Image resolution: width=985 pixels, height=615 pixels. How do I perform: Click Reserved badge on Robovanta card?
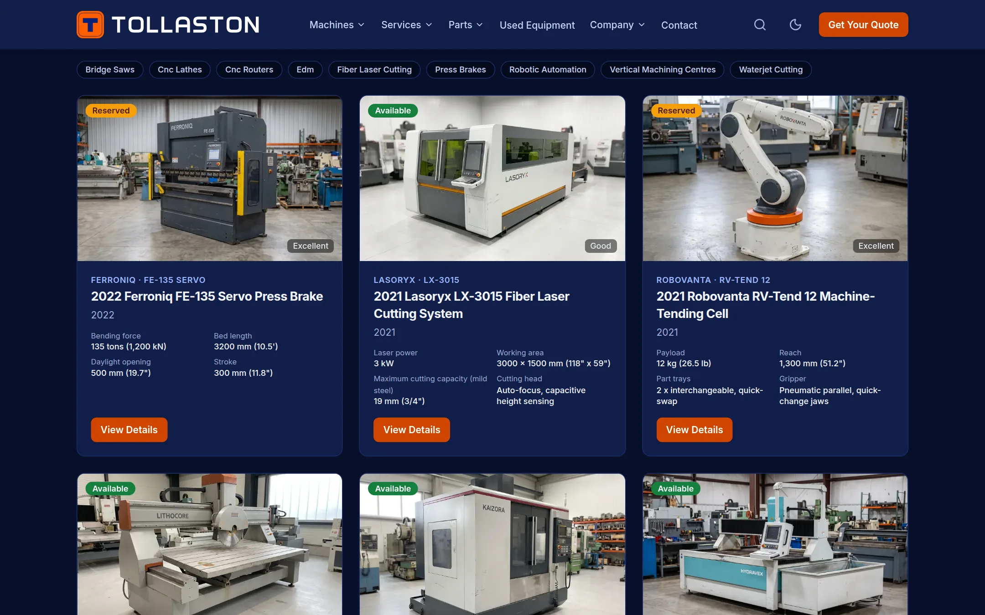(x=676, y=111)
